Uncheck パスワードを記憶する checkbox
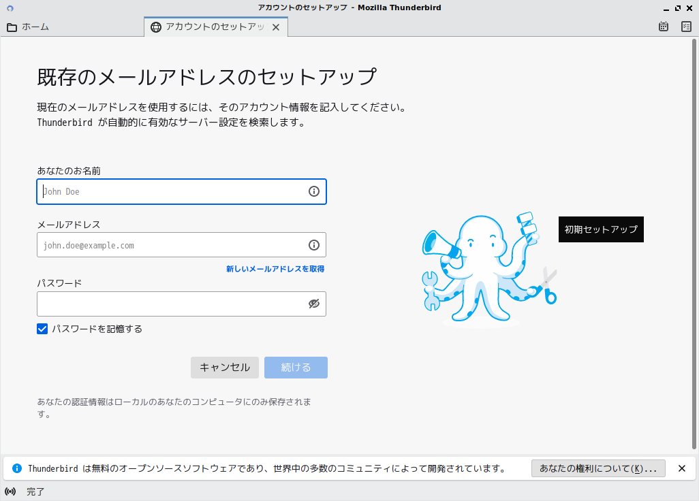The image size is (699, 501). pos(42,329)
